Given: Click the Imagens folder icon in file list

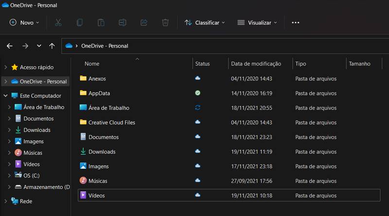Looking at the screenshot, I should point(83,166).
